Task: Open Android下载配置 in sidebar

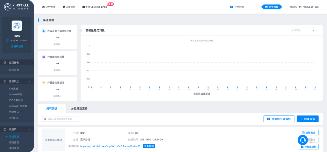Action: coord(18,106)
